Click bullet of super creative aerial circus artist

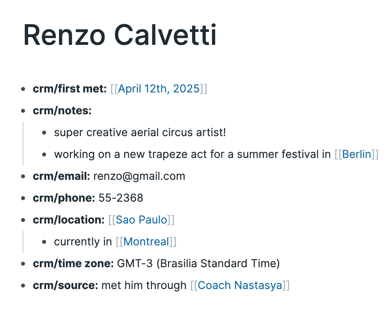[x=44, y=133]
